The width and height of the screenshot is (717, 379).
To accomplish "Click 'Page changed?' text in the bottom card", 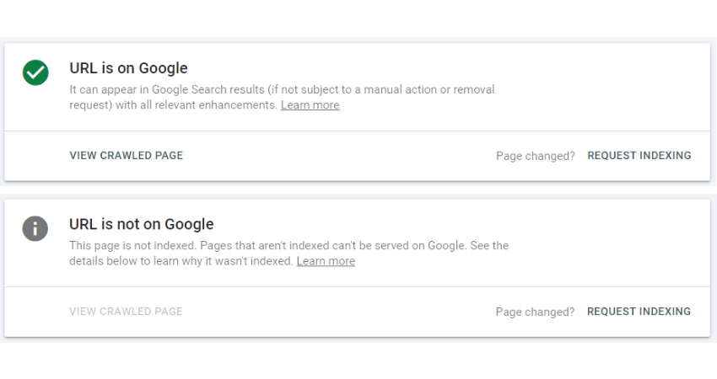I will pos(535,312).
